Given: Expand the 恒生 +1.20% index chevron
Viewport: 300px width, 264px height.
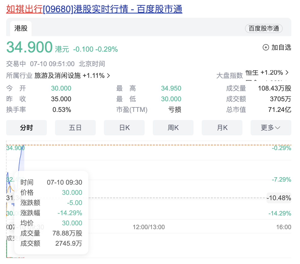Looking at the screenshot, I should click(x=287, y=72).
